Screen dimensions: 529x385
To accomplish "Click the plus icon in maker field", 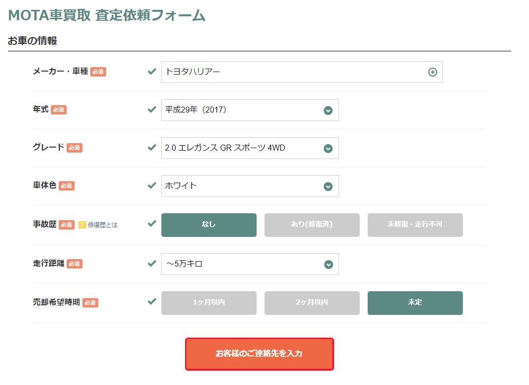I will [x=432, y=72].
